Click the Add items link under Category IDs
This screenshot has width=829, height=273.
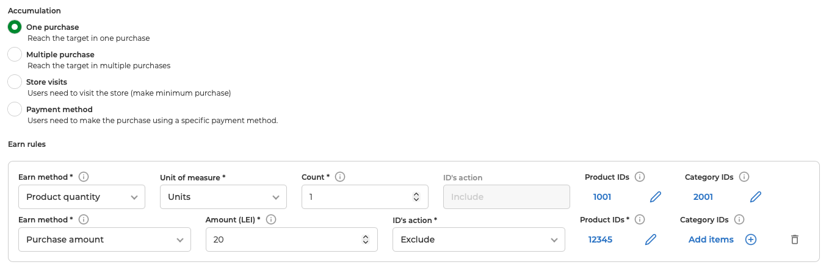click(711, 239)
